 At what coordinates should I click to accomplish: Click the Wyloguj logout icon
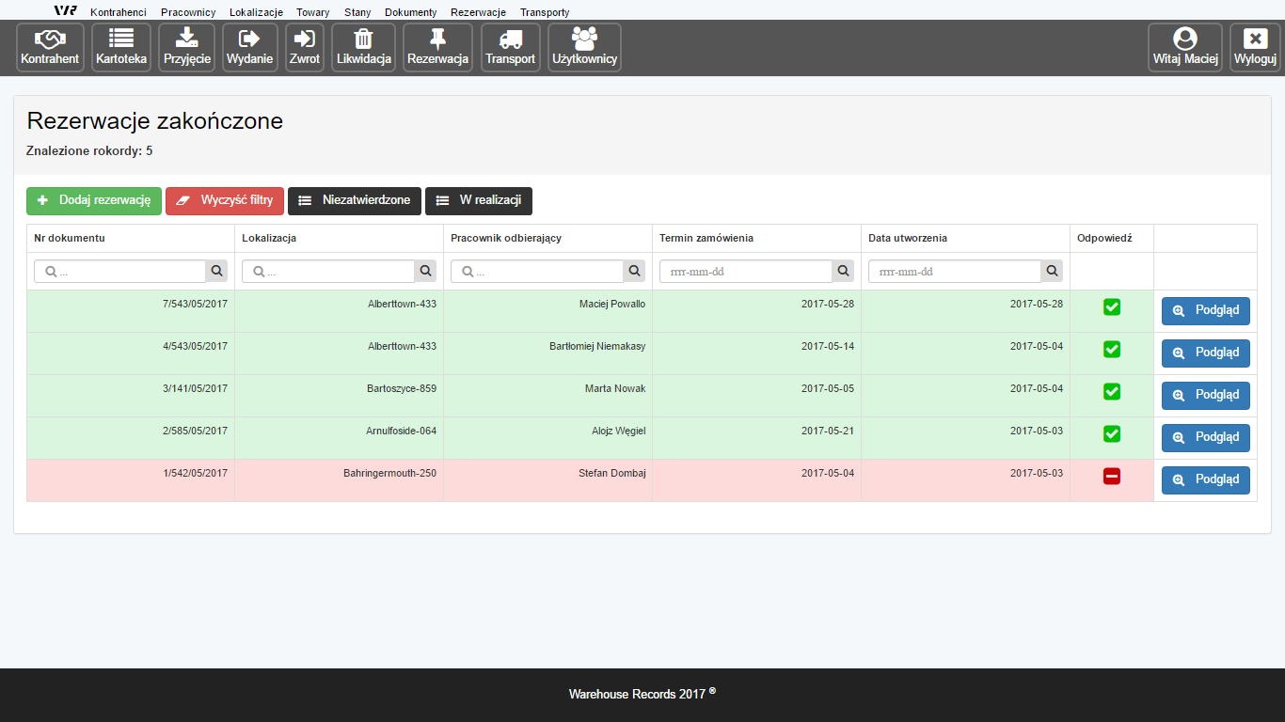1255,39
